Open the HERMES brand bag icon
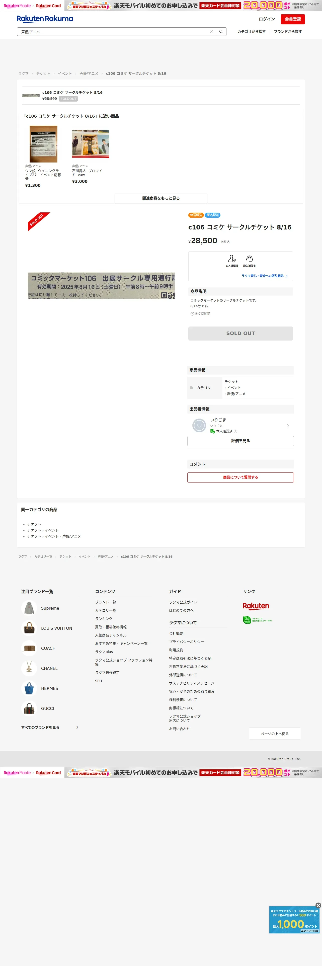Screen dimensions: 322x966 click(x=29, y=688)
